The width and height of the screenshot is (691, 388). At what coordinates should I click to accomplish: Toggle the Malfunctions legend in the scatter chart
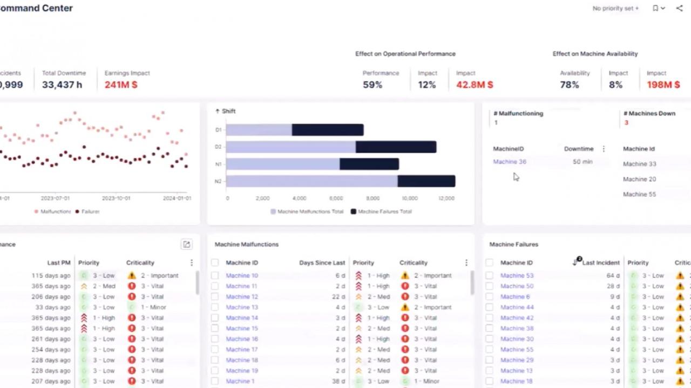[x=51, y=211]
